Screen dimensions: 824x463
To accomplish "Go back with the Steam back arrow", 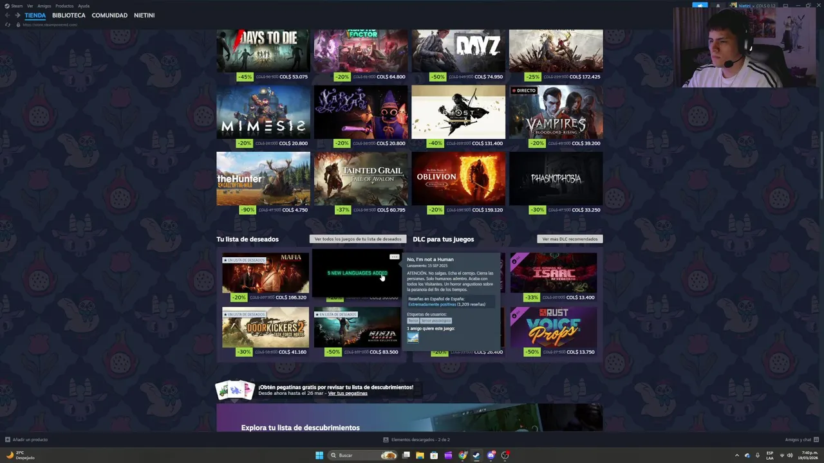I will click(7, 15).
